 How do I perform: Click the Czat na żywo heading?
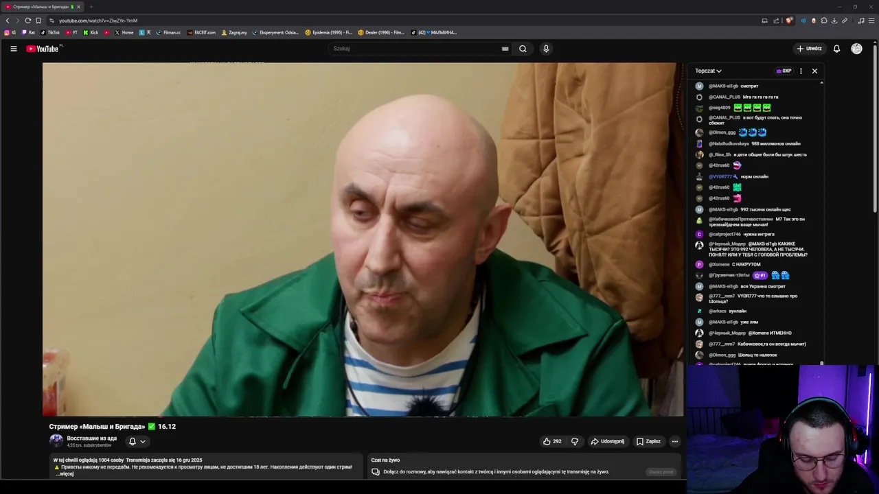pyautogui.click(x=385, y=460)
